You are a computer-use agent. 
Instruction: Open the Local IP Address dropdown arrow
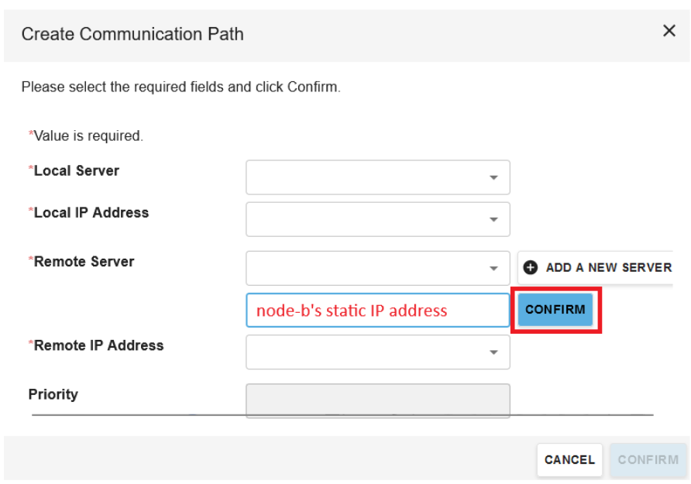click(x=493, y=220)
